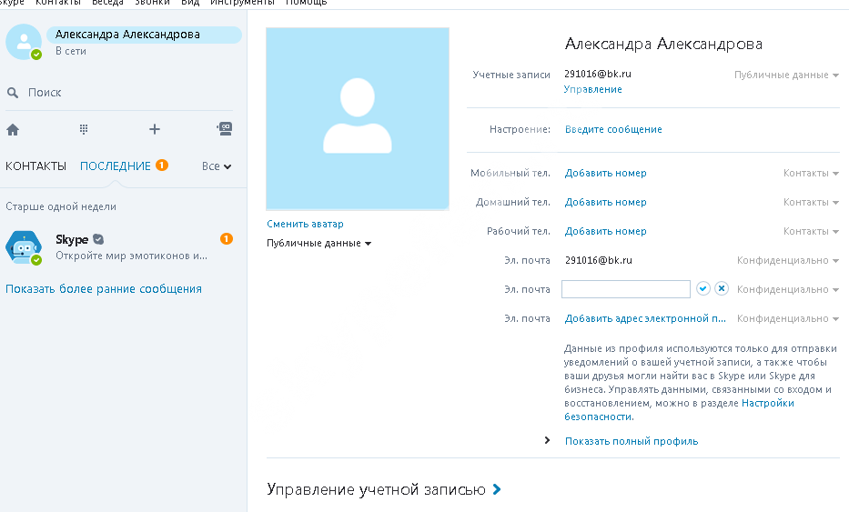Expand 'Публичные данные' dropdown under avatar
This screenshot has height=512, width=849.
pyautogui.click(x=318, y=243)
